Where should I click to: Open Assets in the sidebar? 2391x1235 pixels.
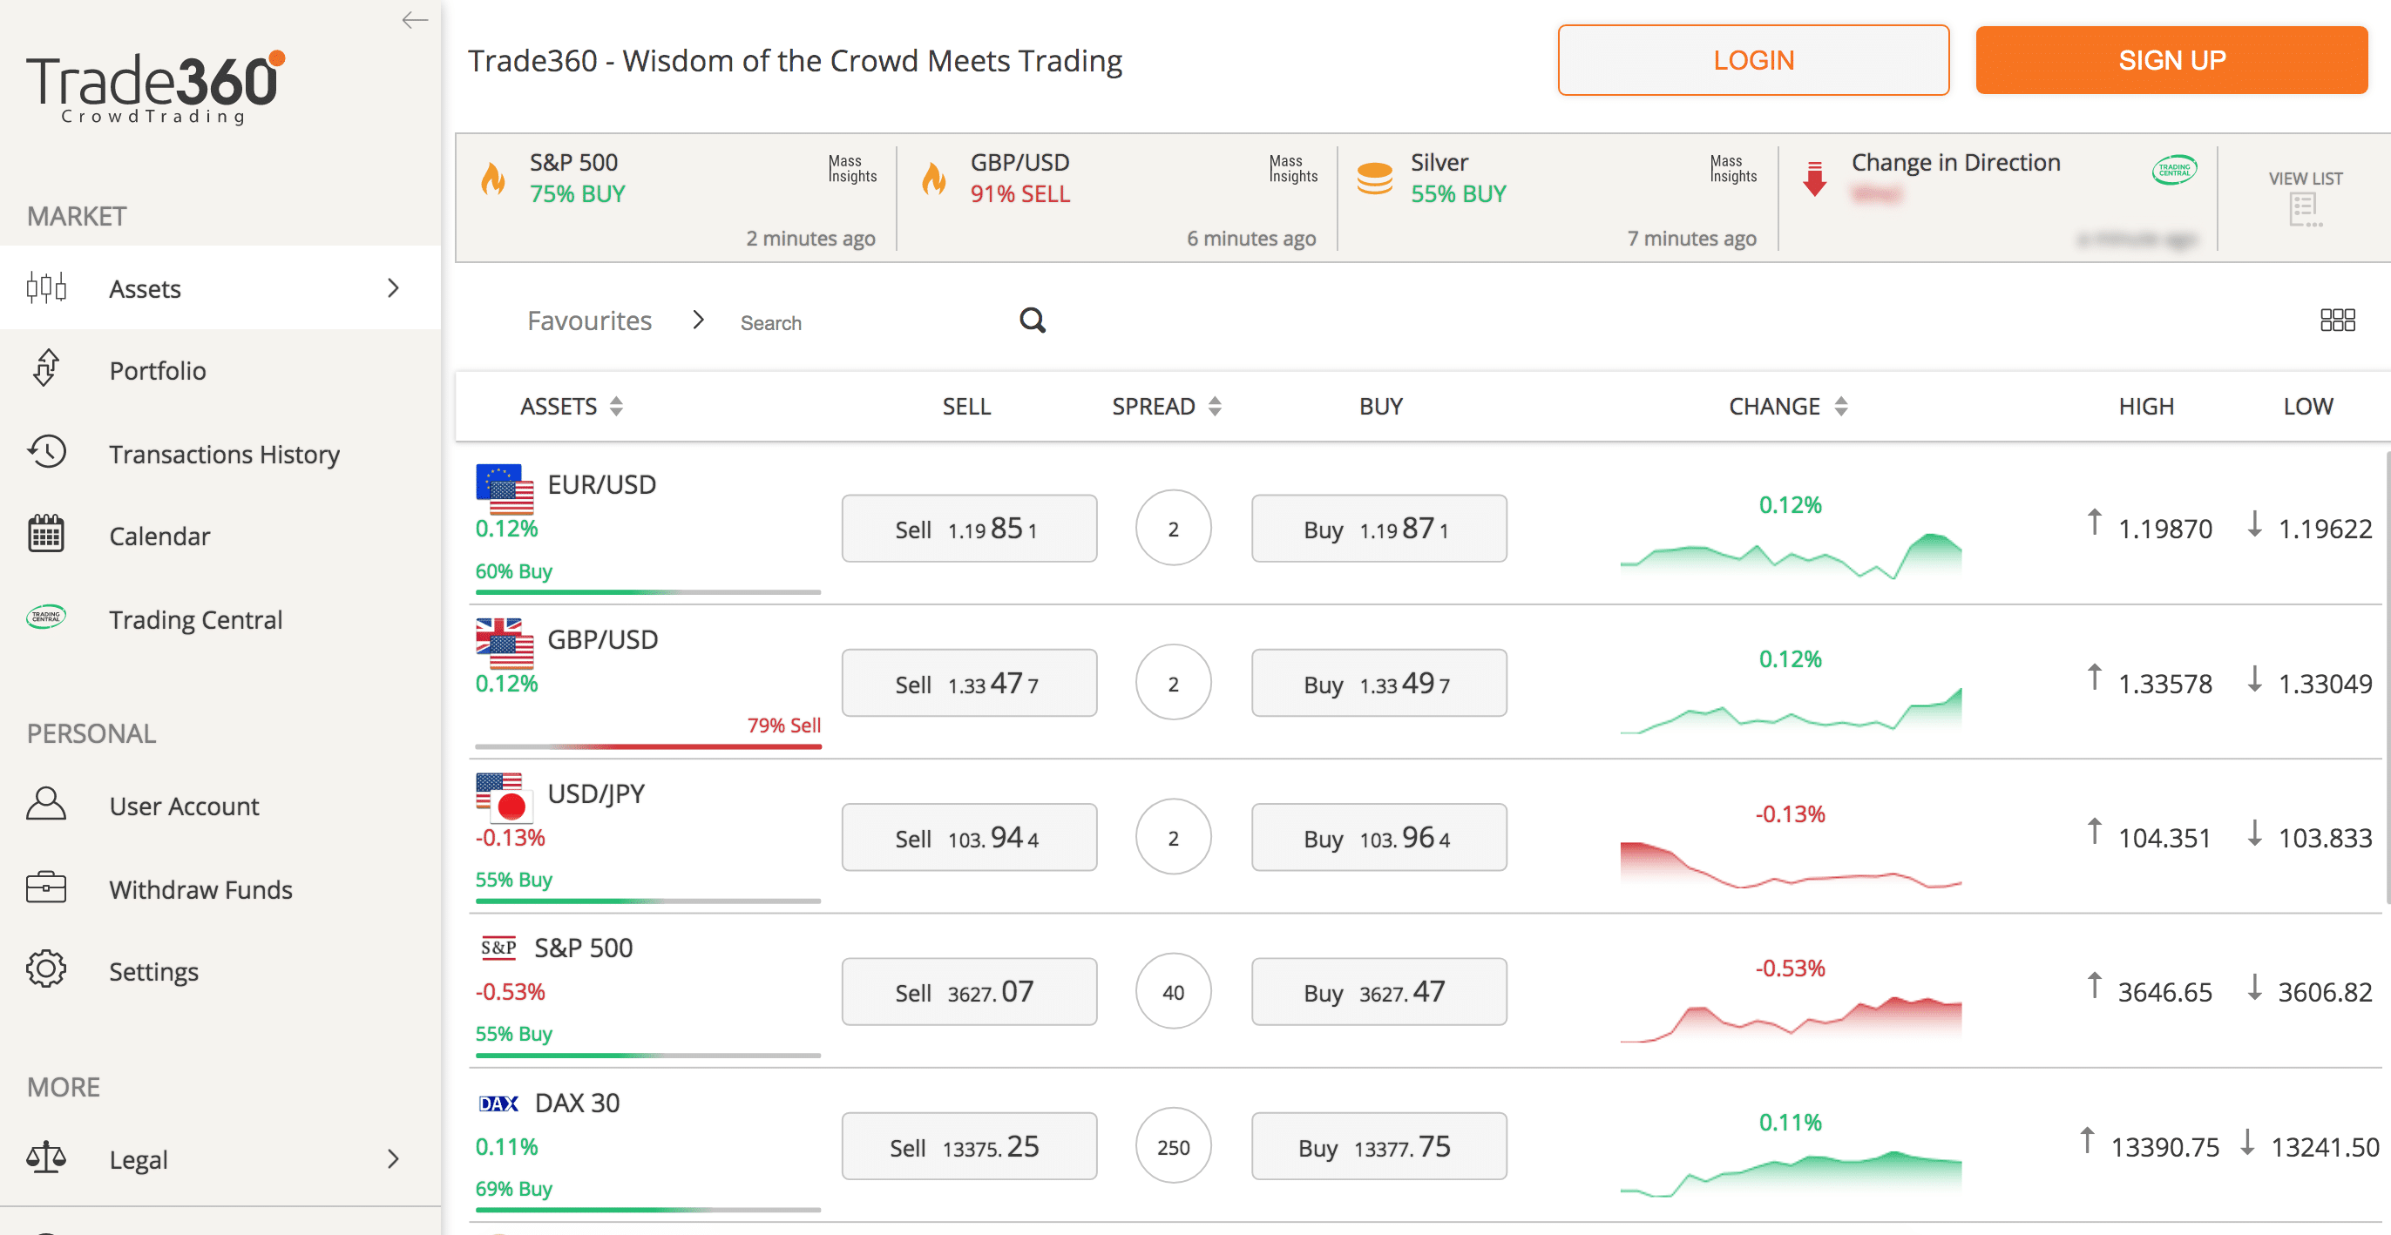(x=220, y=288)
